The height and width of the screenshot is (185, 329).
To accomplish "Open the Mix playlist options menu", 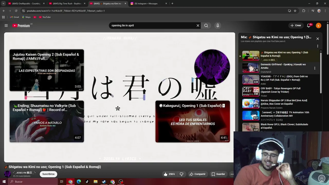I will (318, 46).
